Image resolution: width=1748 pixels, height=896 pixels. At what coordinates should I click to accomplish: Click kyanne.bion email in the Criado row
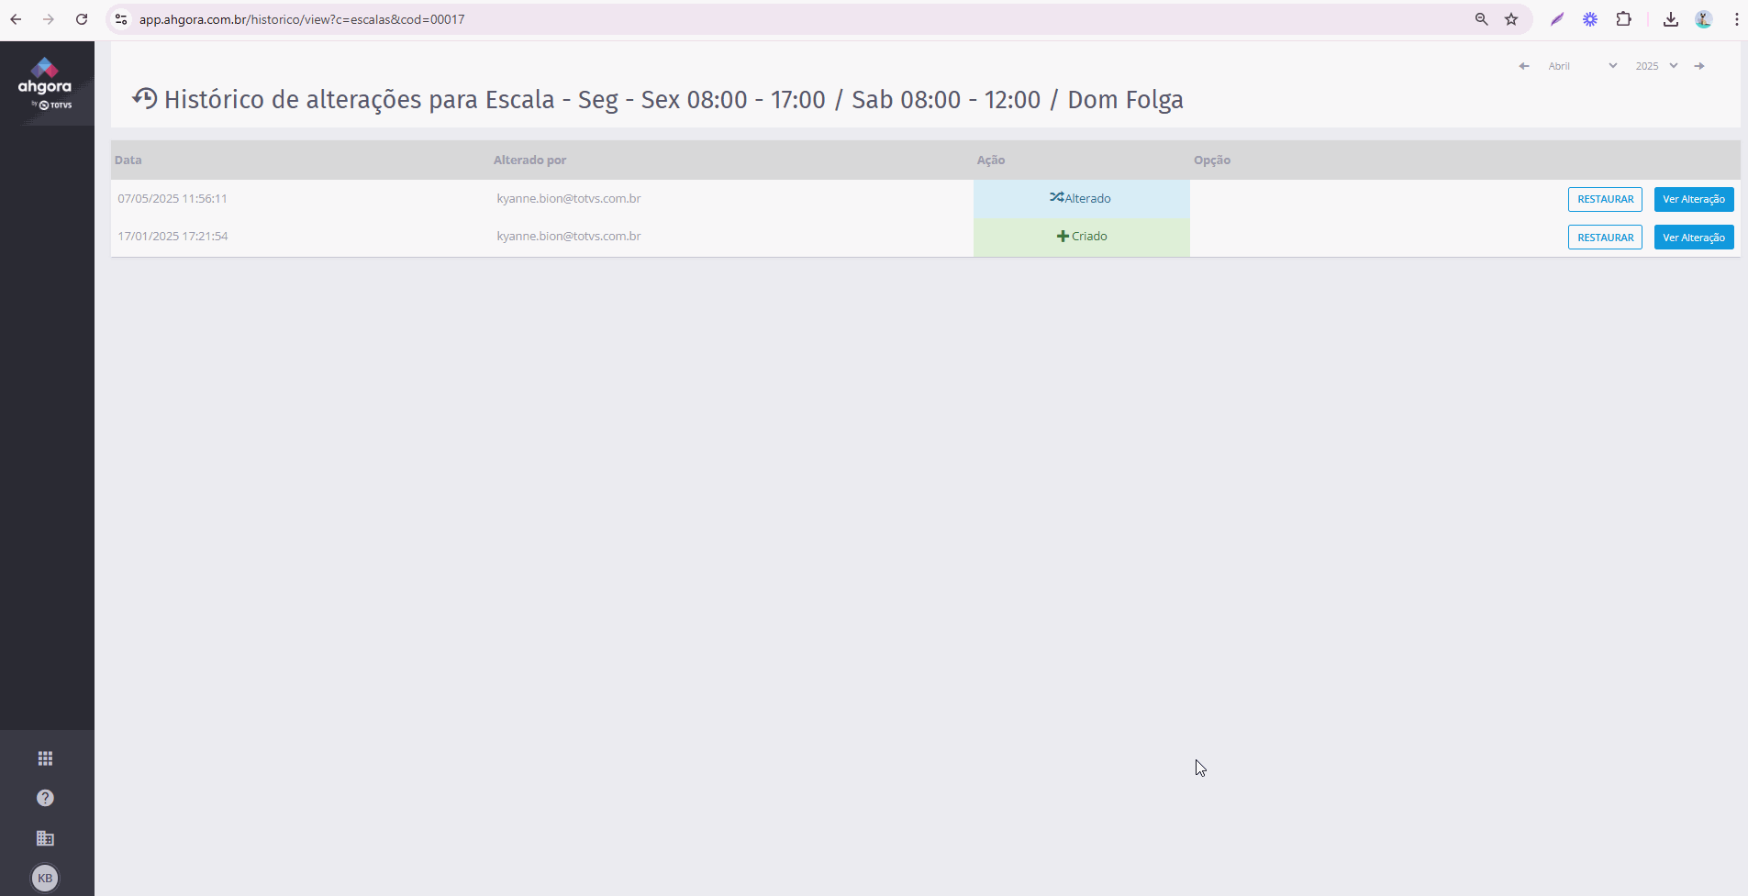[569, 236]
